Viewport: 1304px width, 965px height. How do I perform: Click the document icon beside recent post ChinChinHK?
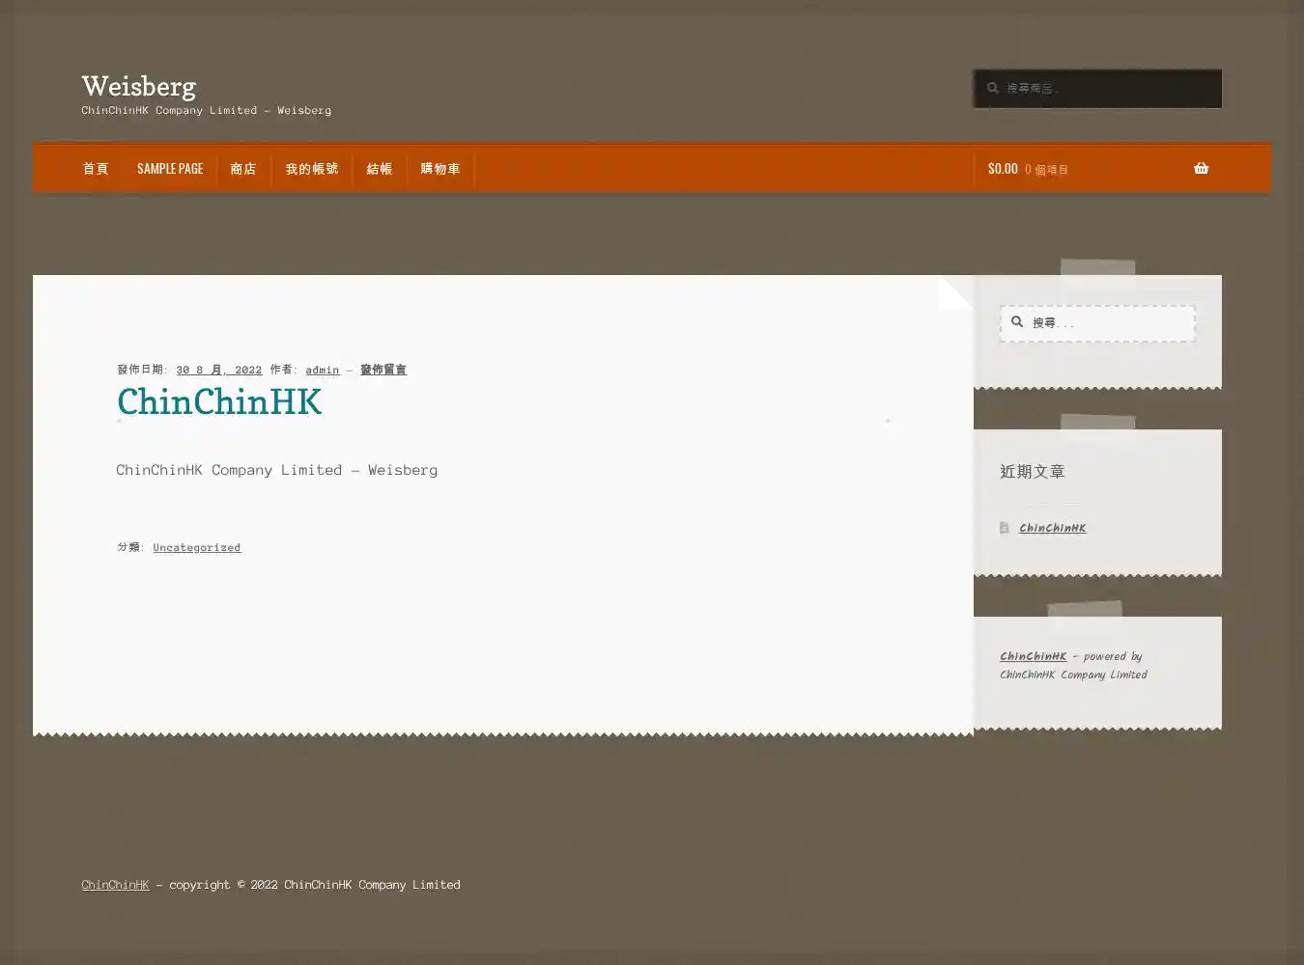pyautogui.click(x=1005, y=528)
